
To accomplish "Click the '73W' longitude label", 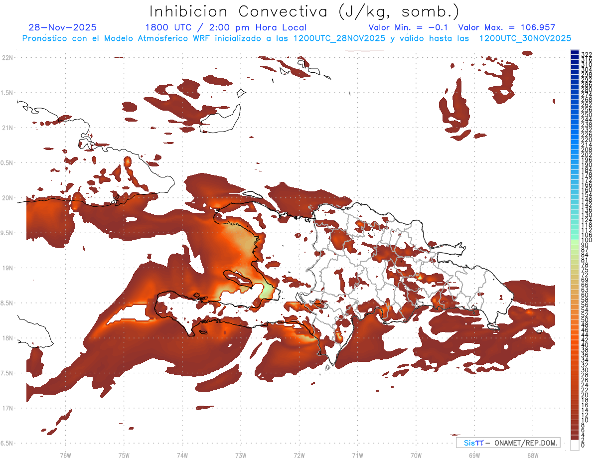I will click(241, 455).
